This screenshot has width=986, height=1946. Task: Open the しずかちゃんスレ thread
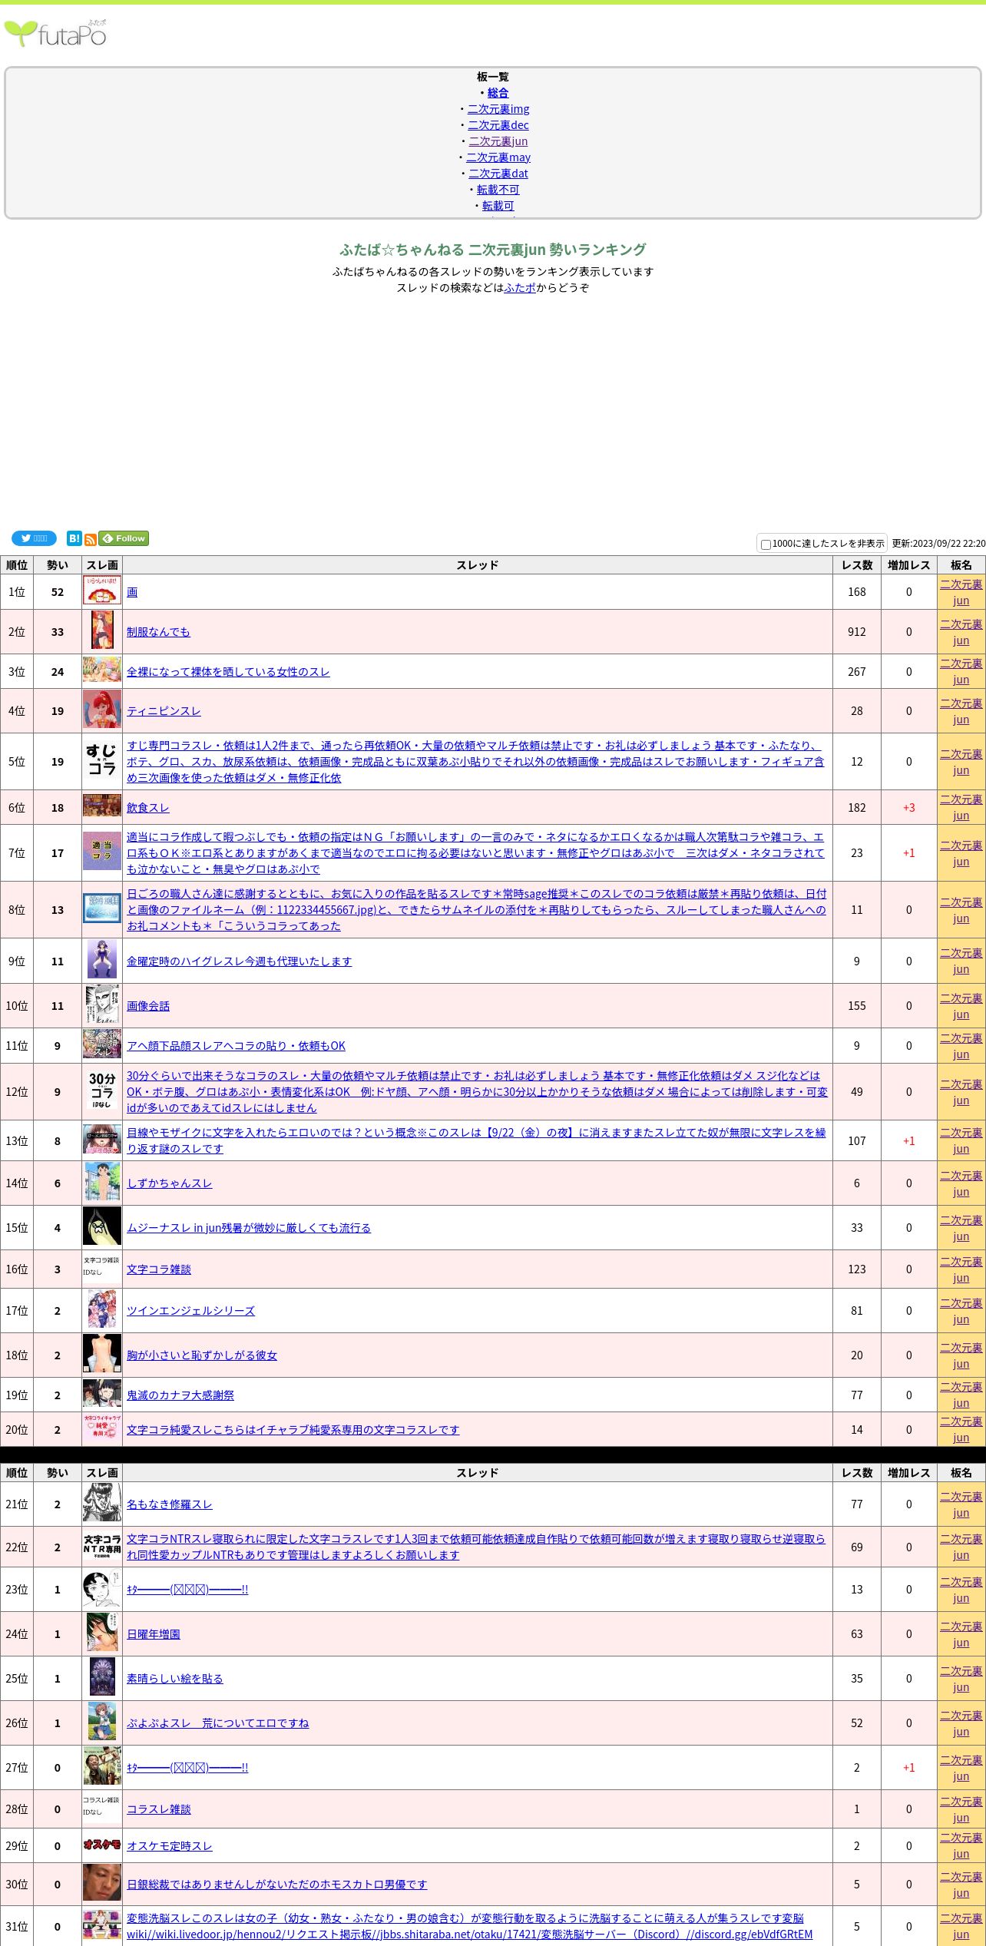click(x=169, y=1183)
